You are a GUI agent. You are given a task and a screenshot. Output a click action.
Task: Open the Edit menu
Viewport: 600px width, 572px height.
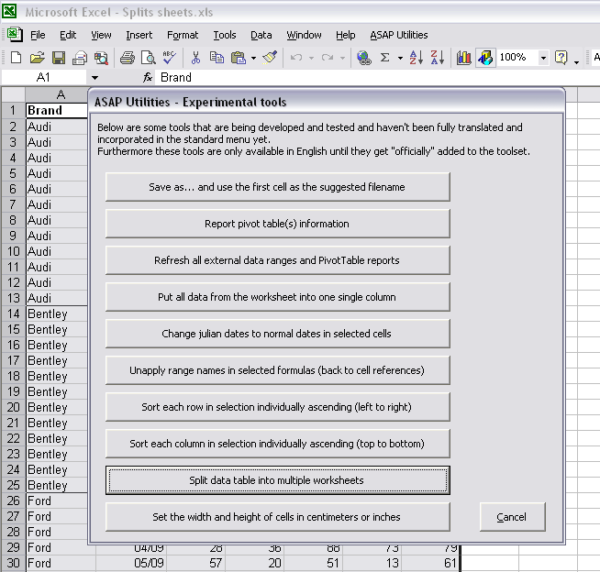point(68,35)
